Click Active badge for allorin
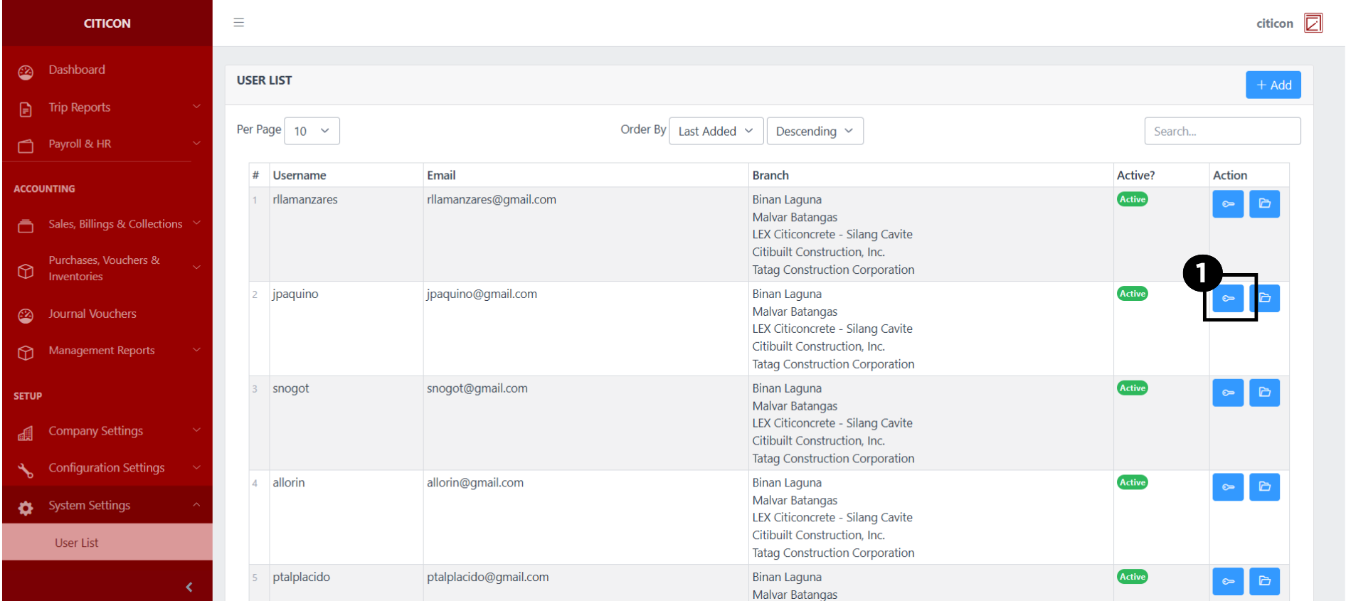Image resolution: width=1346 pixels, height=601 pixels. point(1133,482)
